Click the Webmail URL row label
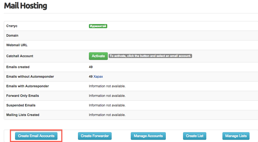 click(x=17, y=45)
